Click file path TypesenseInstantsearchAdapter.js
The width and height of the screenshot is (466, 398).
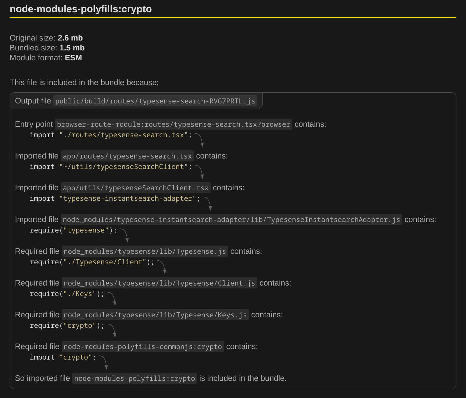tap(231, 219)
